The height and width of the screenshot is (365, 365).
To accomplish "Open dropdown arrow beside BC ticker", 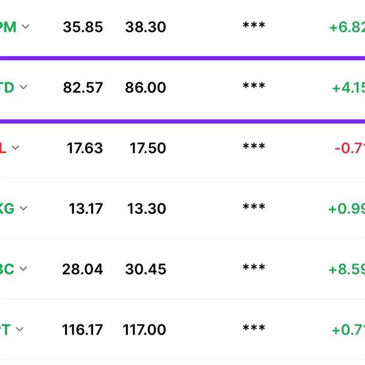I will pos(23,269).
